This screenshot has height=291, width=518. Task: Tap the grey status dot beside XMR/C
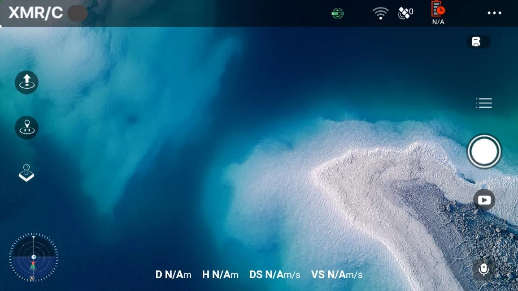coord(77,13)
